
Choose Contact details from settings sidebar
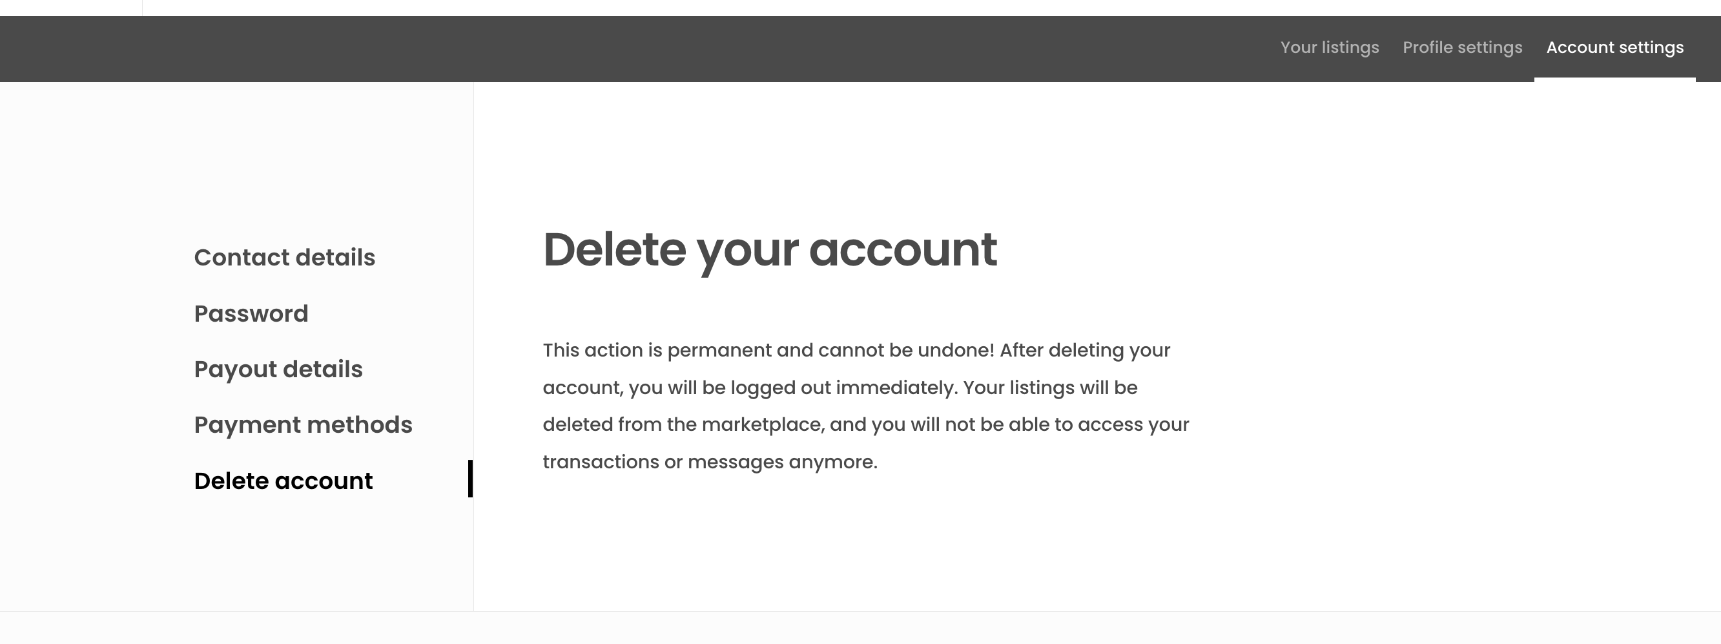pos(285,257)
